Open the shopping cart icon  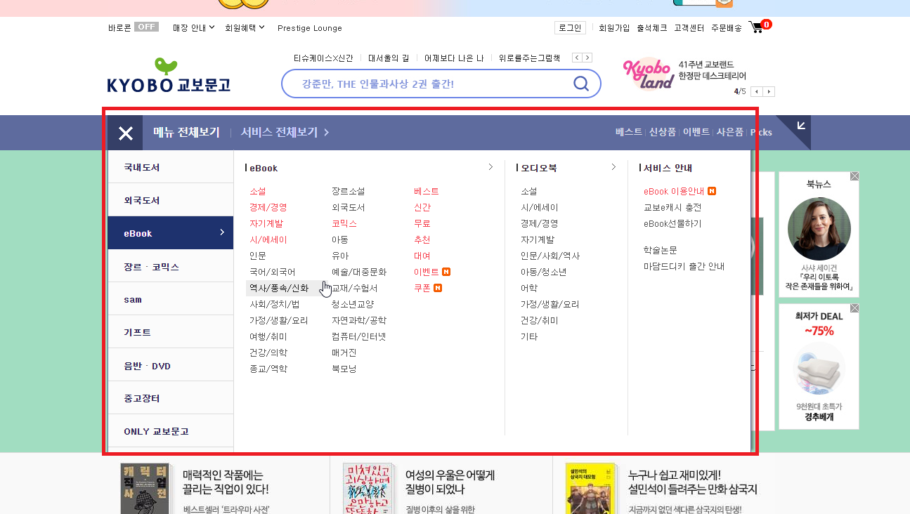[x=757, y=27]
